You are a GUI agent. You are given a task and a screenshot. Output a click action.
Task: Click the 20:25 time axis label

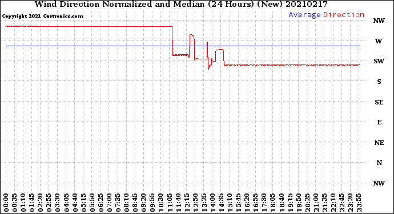(x=307, y=203)
